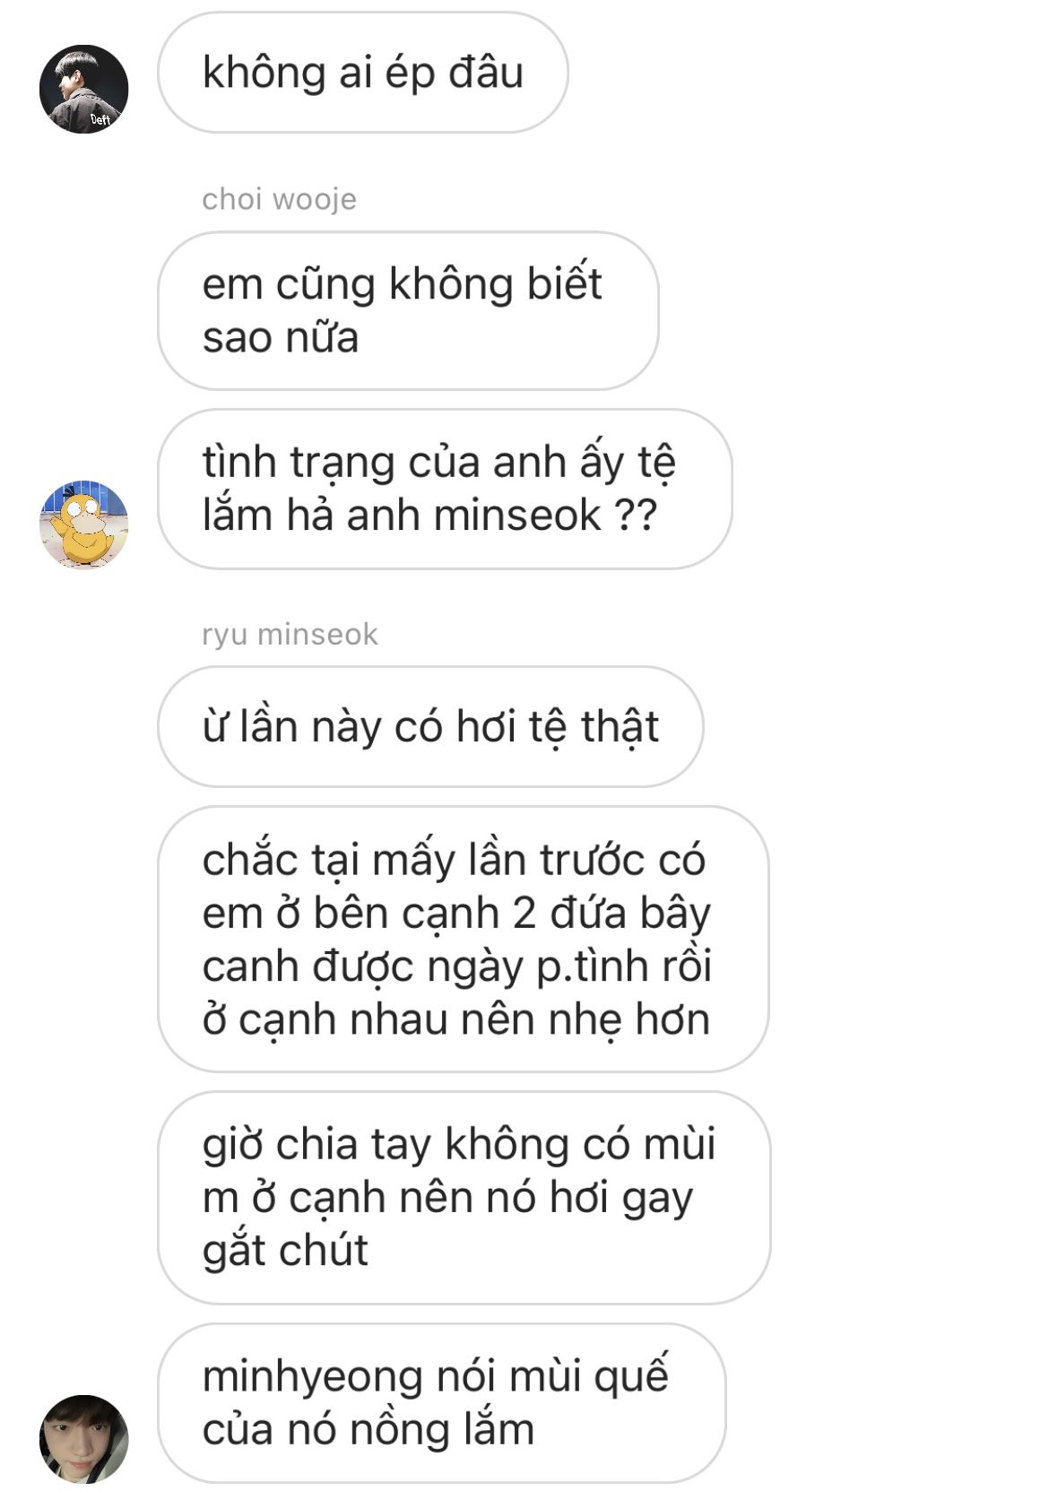Click the line "em ở bên cạnh 2 đứa bây"
The height and width of the screenshot is (1491, 1049).
pos(456,914)
